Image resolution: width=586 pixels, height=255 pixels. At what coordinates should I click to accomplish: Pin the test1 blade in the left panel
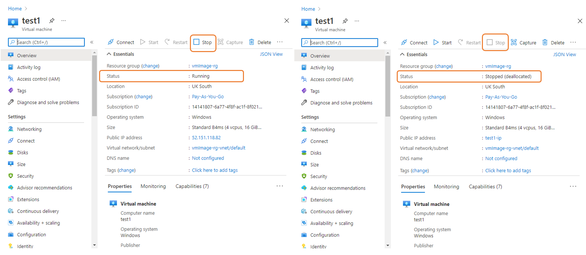click(52, 21)
